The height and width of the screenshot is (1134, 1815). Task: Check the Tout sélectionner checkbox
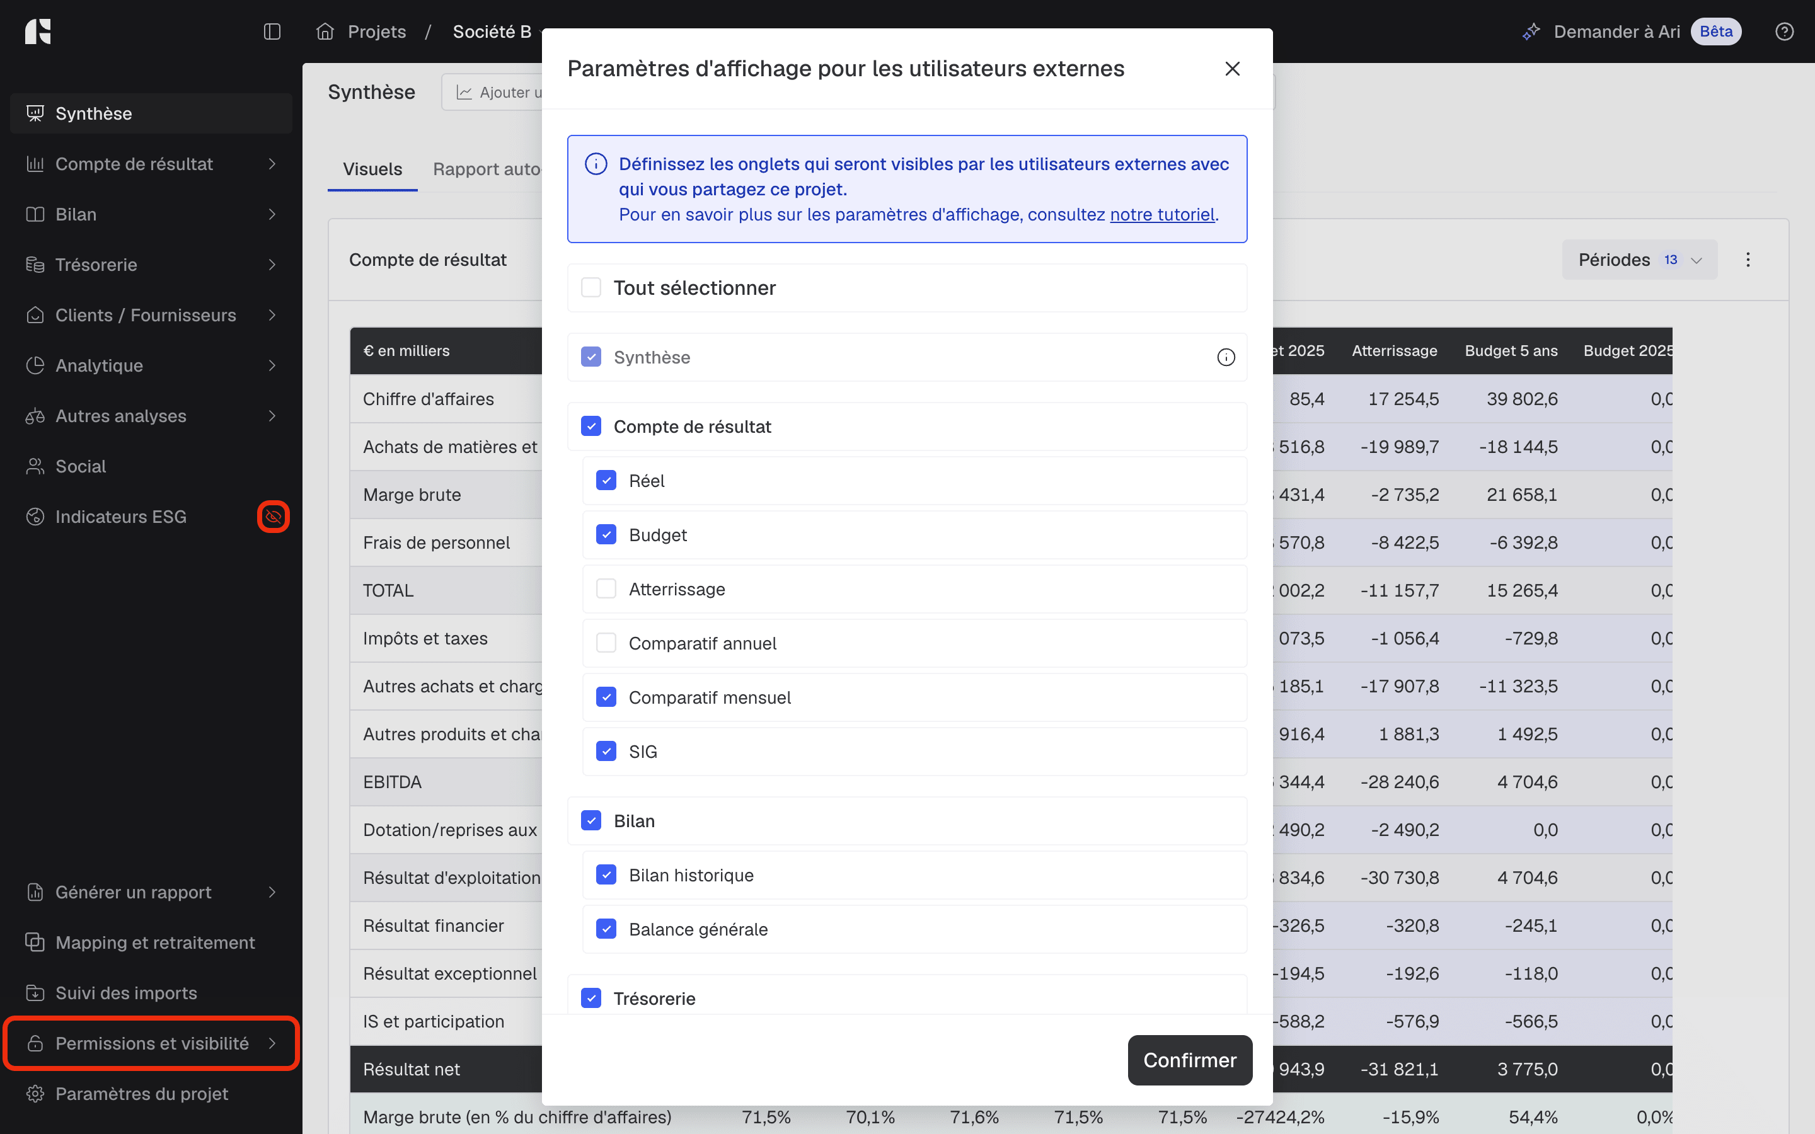coord(591,288)
